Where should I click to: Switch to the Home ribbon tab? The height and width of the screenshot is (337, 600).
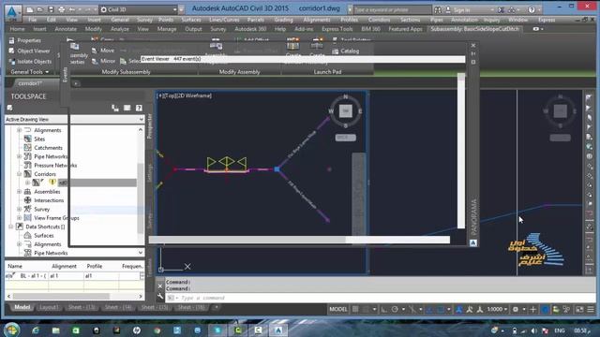17,29
